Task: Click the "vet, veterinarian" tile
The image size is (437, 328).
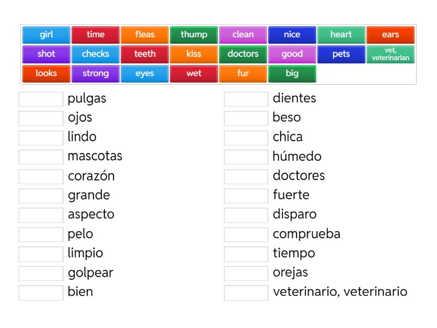Action: 391,54
